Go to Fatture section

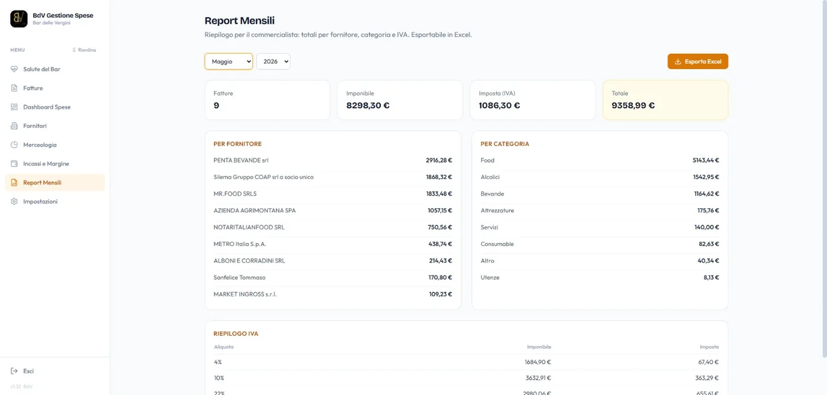(55, 88)
